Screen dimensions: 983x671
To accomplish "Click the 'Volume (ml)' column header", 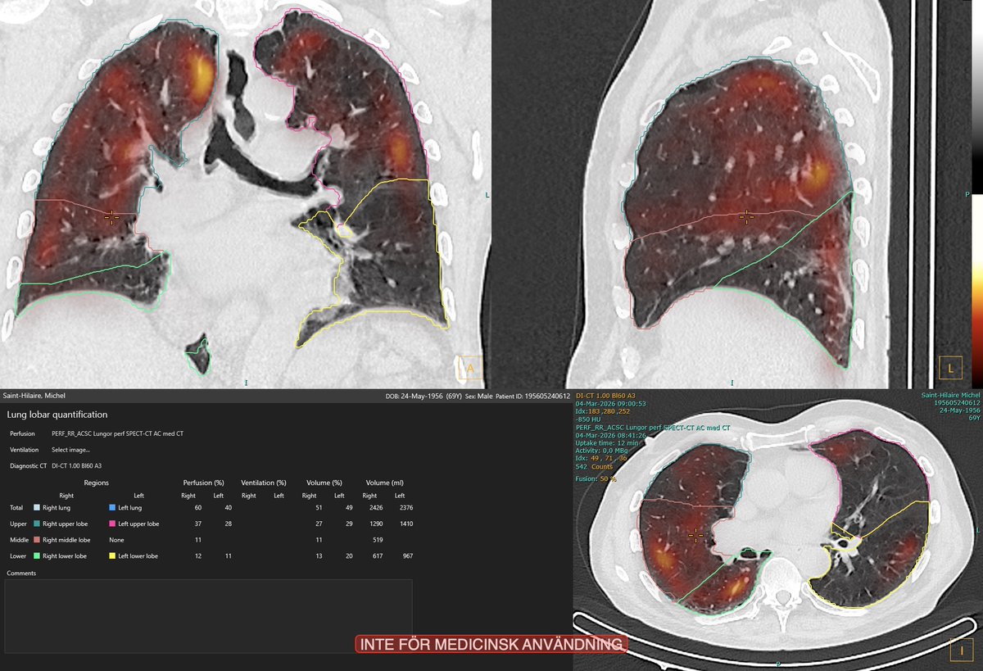I will [384, 483].
